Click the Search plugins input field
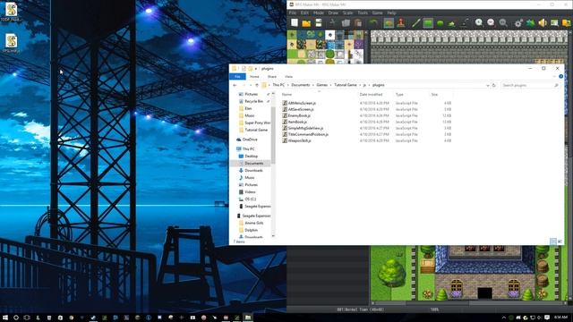This screenshot has height=322, width=573. click(530, 85)
